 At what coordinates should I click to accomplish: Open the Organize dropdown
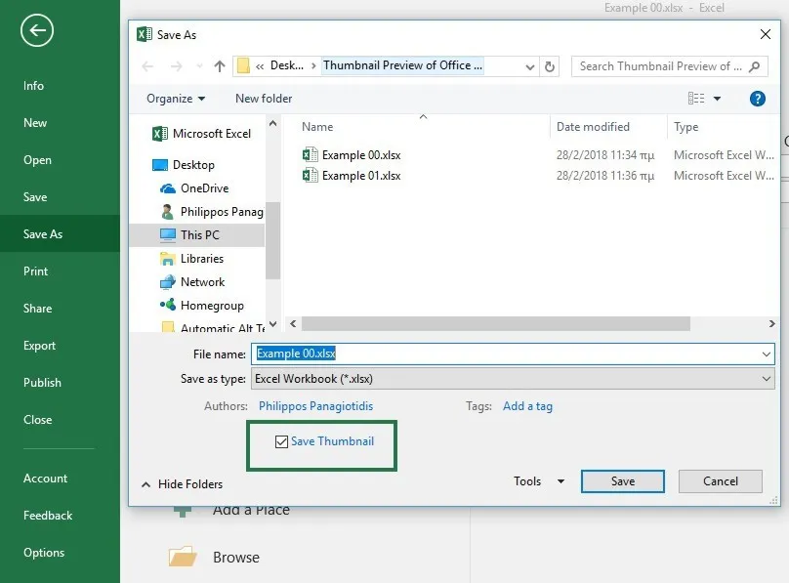[x=176, y=99]
